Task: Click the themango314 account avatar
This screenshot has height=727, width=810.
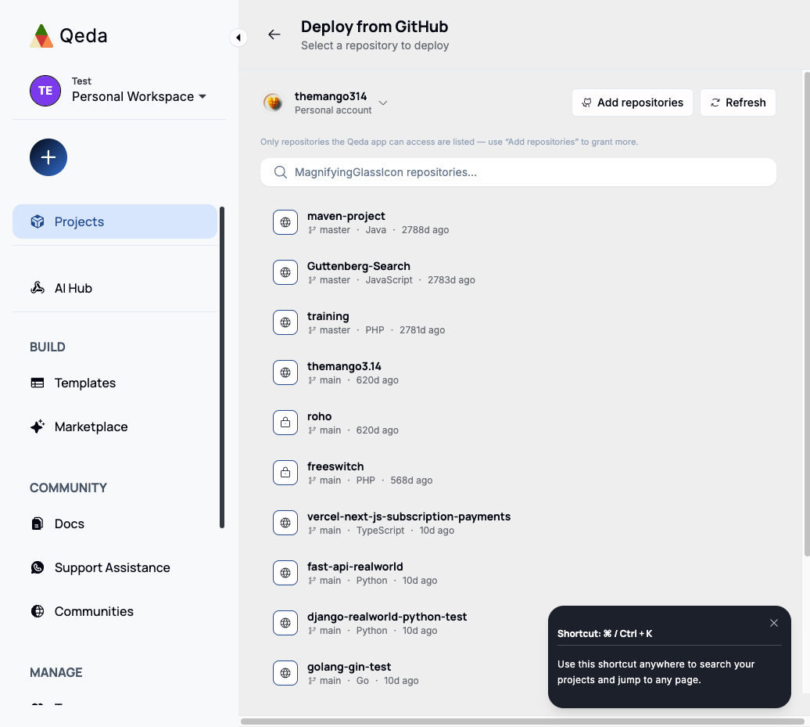Action: (x=273, y=103)
